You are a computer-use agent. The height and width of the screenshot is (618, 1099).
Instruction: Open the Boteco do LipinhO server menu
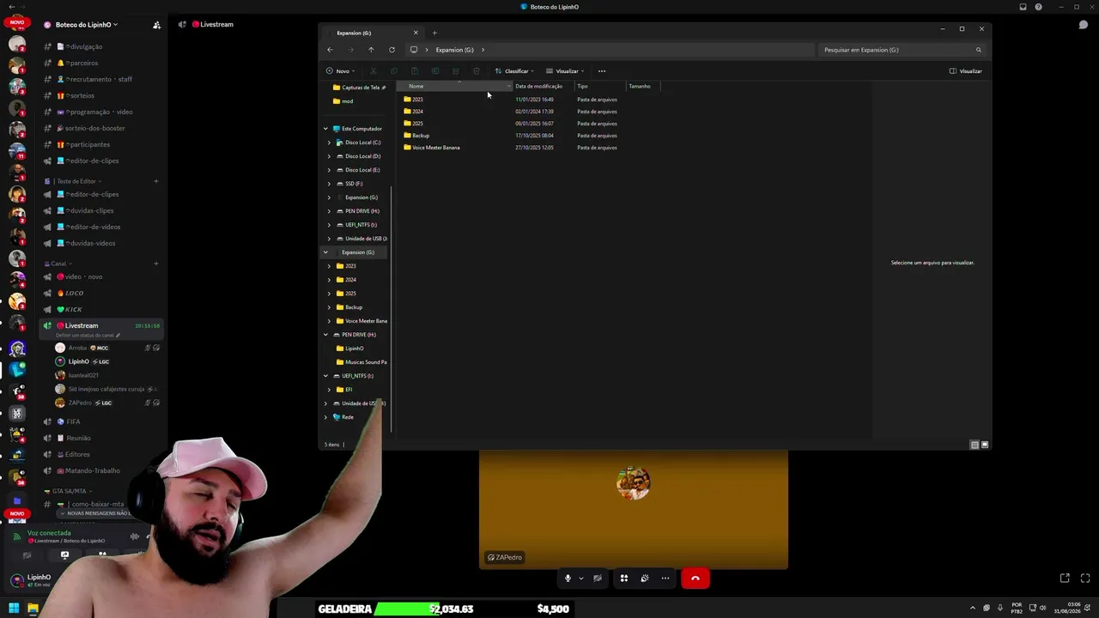(x=86, y=25)
